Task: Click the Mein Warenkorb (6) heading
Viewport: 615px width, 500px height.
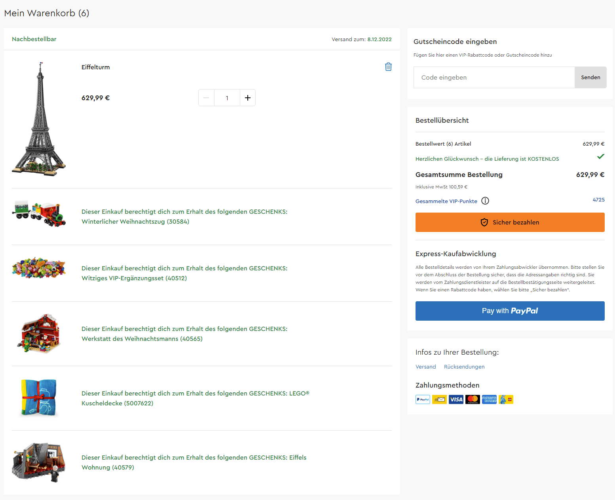Action: pyautogui.click(x=47, y=13)
